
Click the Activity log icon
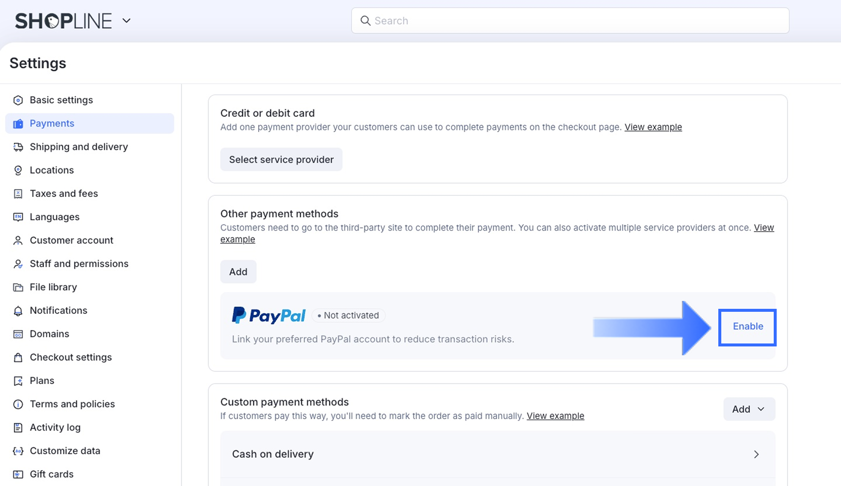(x=18, y=428)
